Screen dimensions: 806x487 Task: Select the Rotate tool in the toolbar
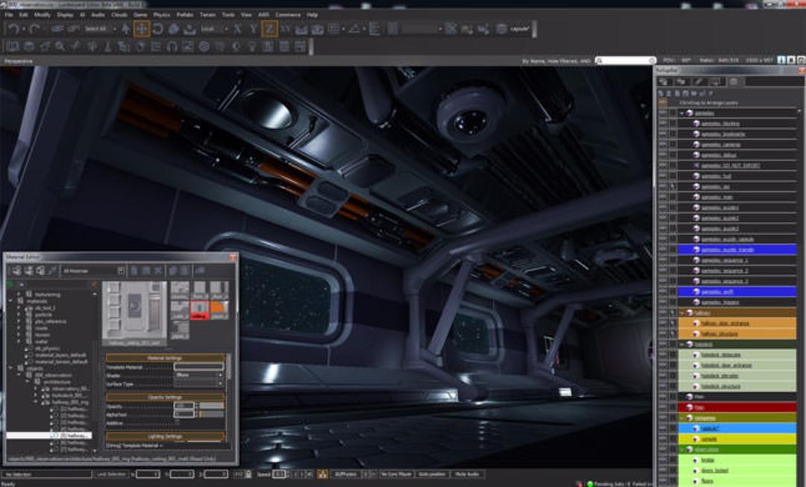(157, 29)
